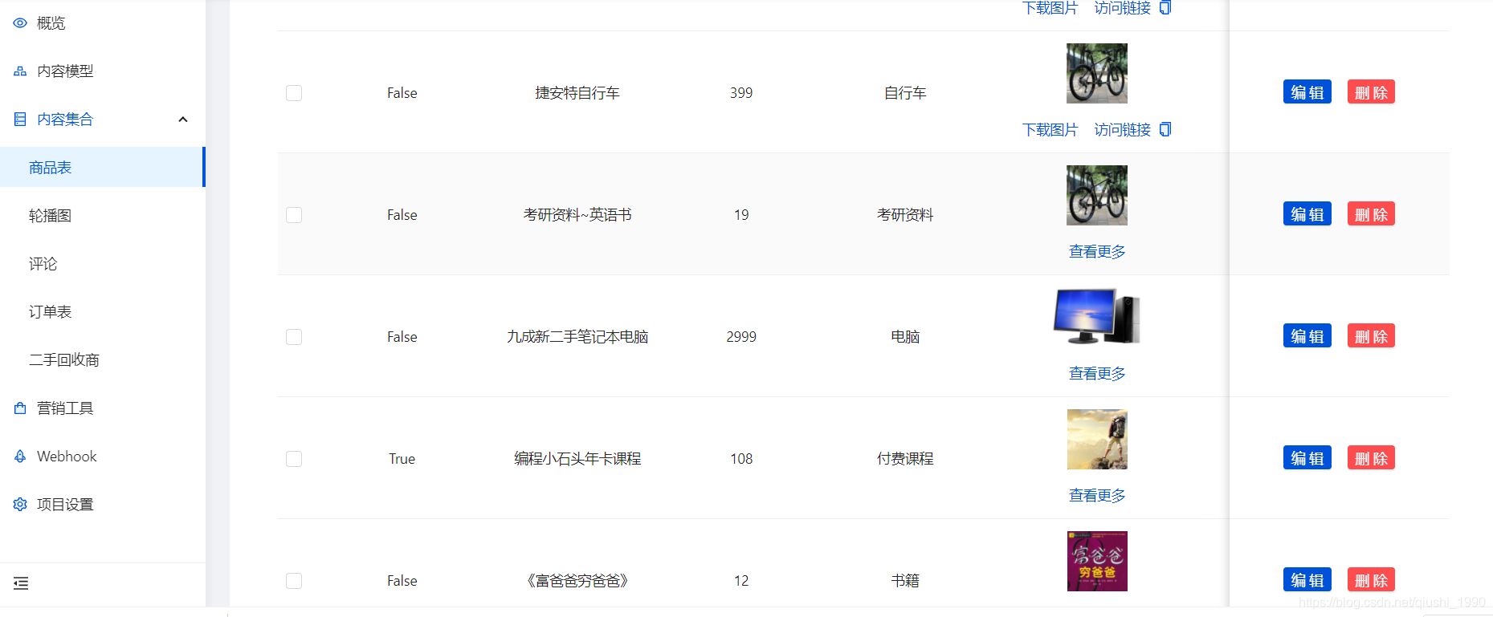Image resolution: width=1493 pixels, height=617 pixels.
Task: Click the 内容模型 structure icon in sidebar
Action: pos(20,71)
